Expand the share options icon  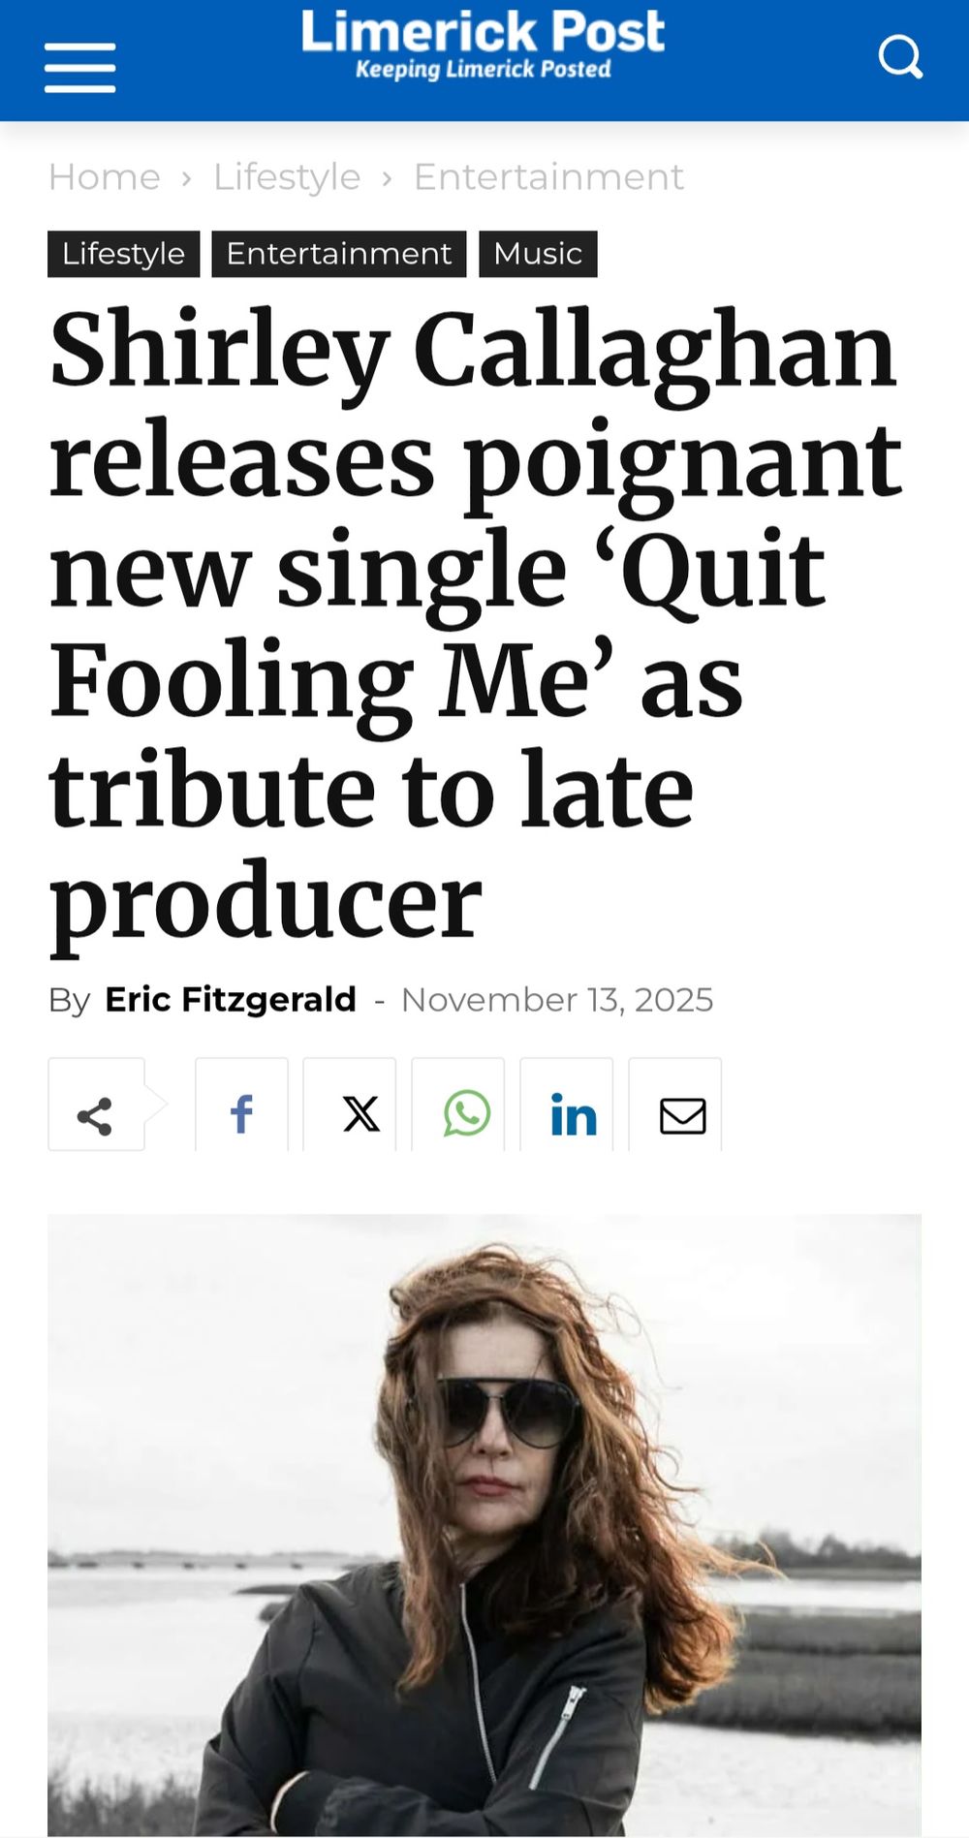[96, 1105]
